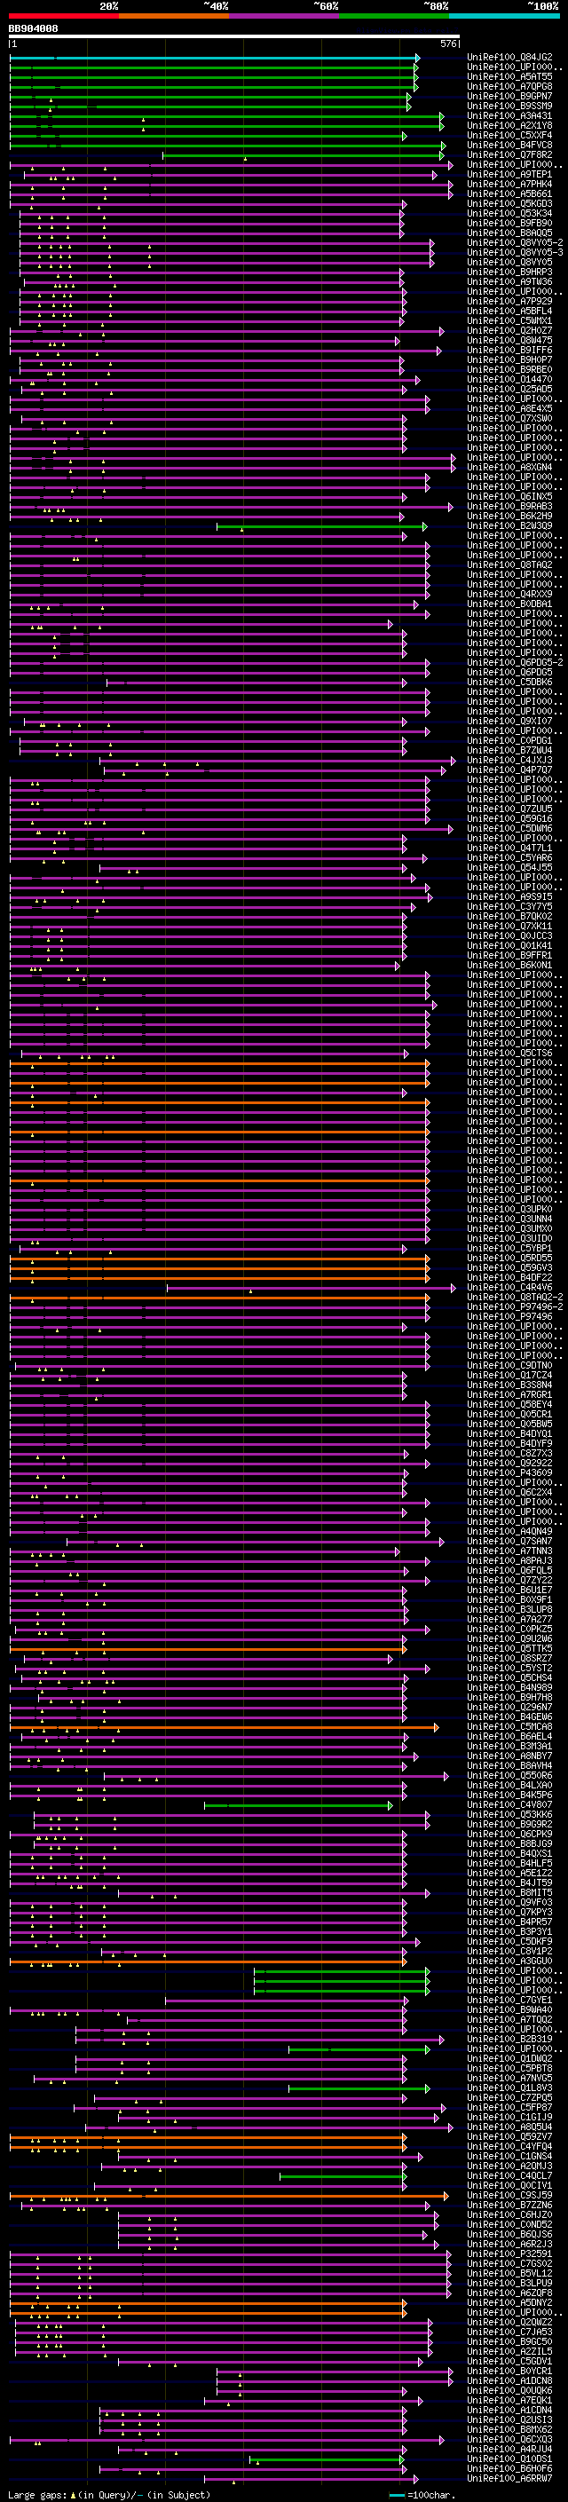Image resolution: width=568 pixels, height=2502 pixels.
Task: Select hit label UniRef100_P43609
Action: (x=509, y=1472)
